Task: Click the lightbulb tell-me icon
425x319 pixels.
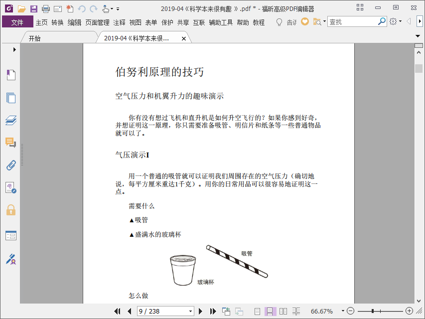Action: coord(279,22)
